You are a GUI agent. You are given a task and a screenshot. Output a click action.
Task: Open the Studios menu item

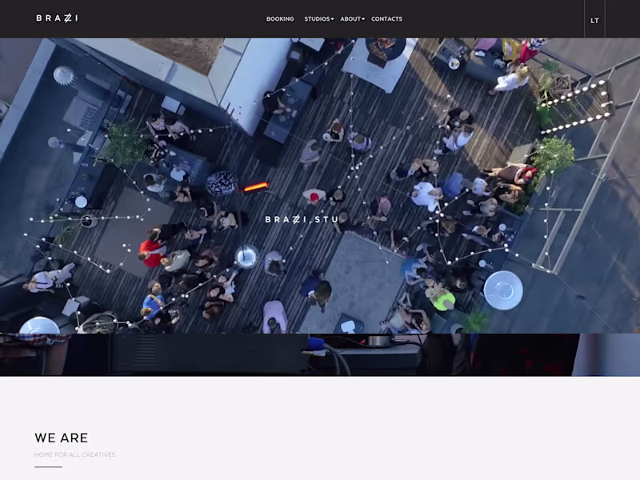(x=317, y=18)
